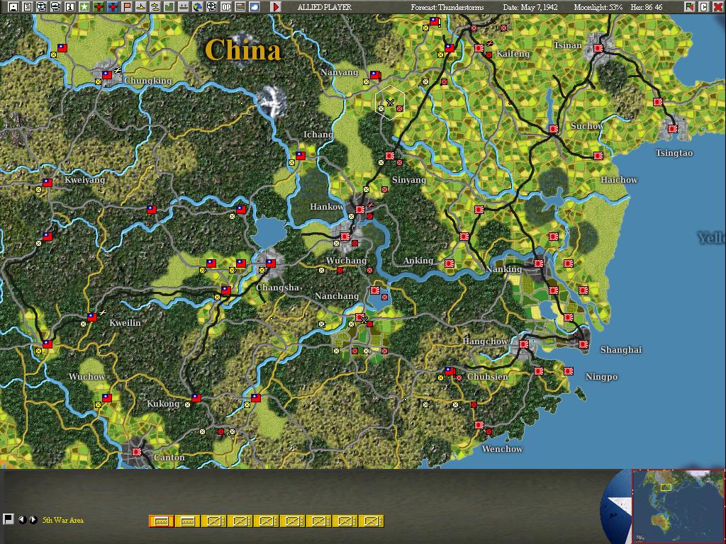Click the crosshair target toolbar icon
The image size is (726, 544).
click(x=211, y=7)
